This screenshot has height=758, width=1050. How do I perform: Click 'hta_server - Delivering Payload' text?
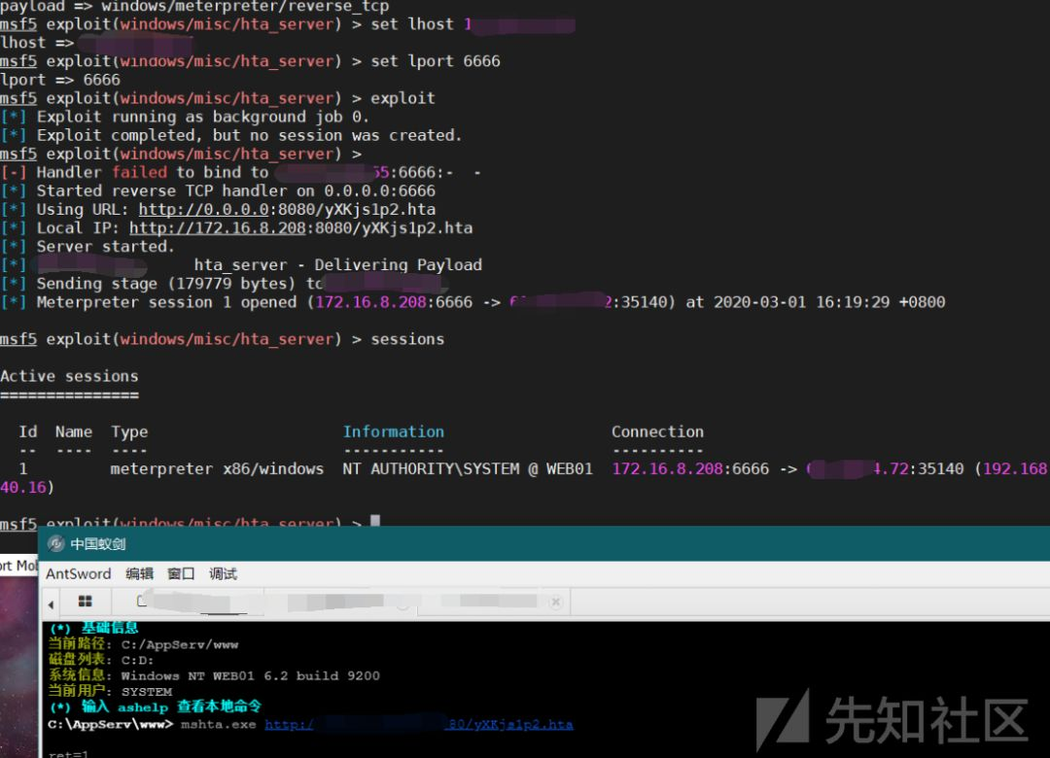[x=338, y=265]
